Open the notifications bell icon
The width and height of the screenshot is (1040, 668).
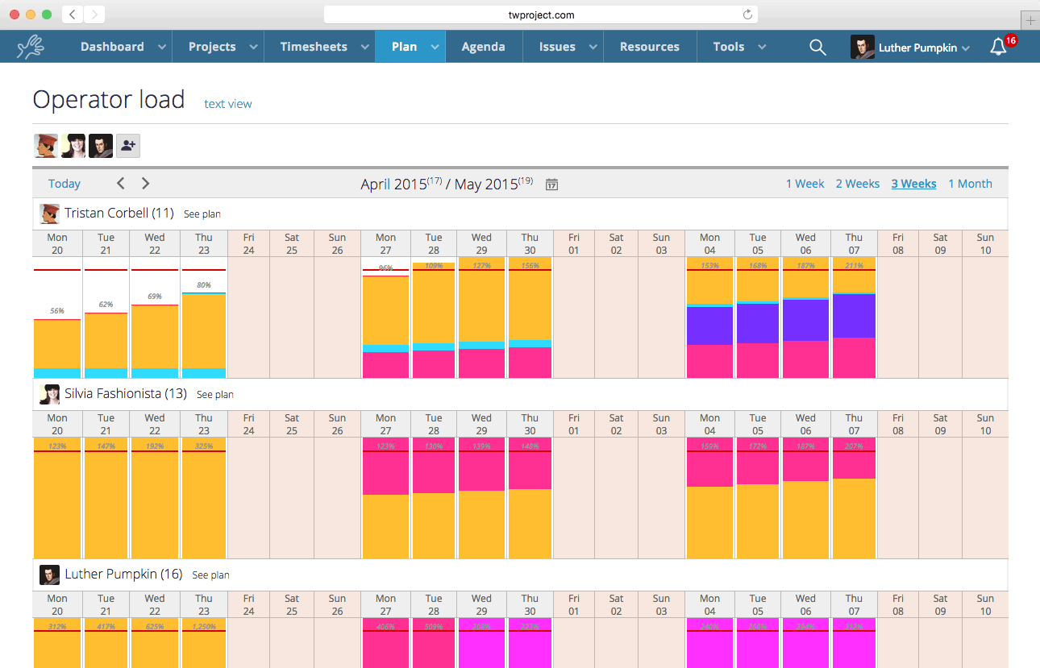[x=998, y=48]
